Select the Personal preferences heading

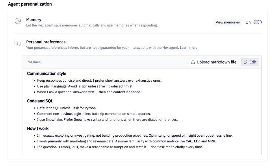(46, 42)
